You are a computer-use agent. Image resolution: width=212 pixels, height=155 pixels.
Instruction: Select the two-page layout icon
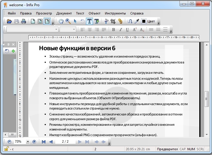pos(40,21)
